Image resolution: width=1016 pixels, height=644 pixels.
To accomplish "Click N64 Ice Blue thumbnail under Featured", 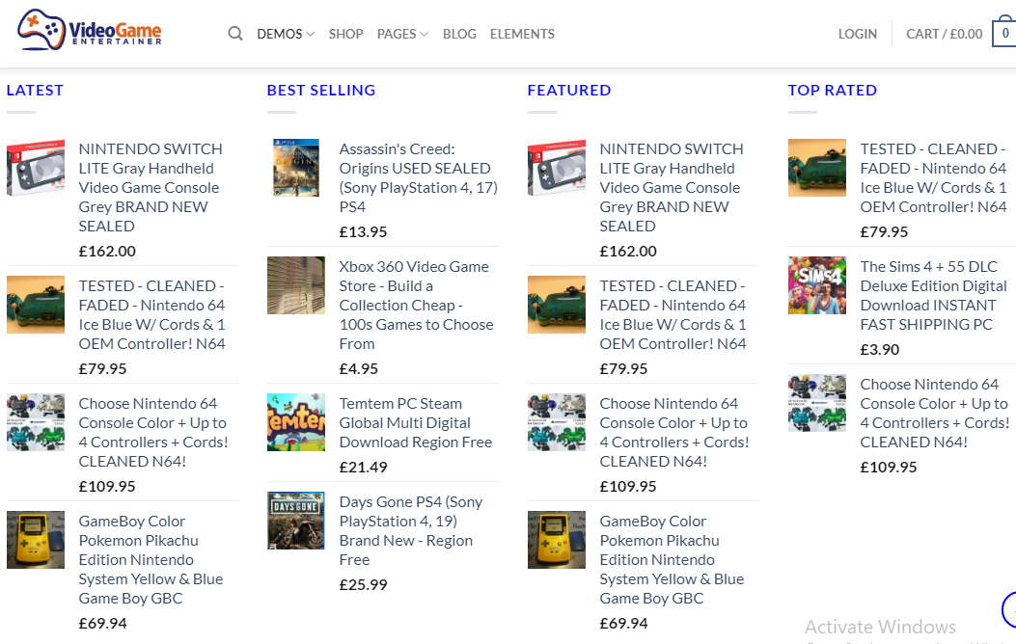I will pos(557,305).
